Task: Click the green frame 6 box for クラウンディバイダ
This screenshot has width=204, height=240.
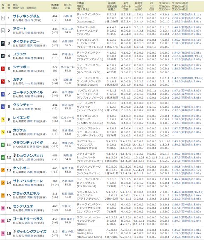Action: [x=3, y=145]
